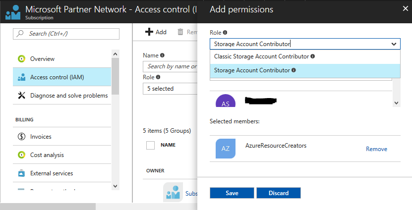Click the Invoices dollar icon
Image resolution: width=412 pixels, height=210 pixels.
21,137
